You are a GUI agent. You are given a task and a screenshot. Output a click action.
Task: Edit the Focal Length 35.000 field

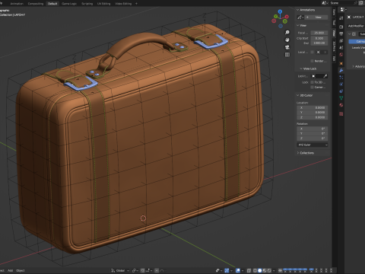coord(319,33)
